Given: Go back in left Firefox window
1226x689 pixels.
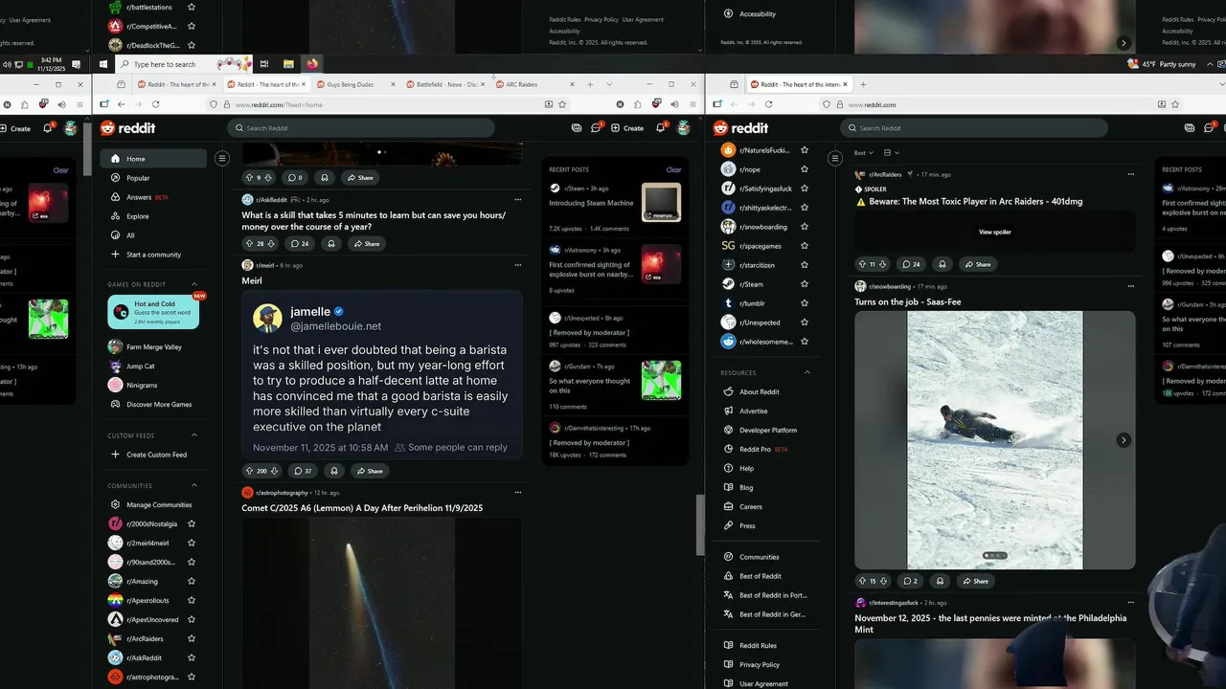Looking at the screenshot, I should (x=121, y=104).
